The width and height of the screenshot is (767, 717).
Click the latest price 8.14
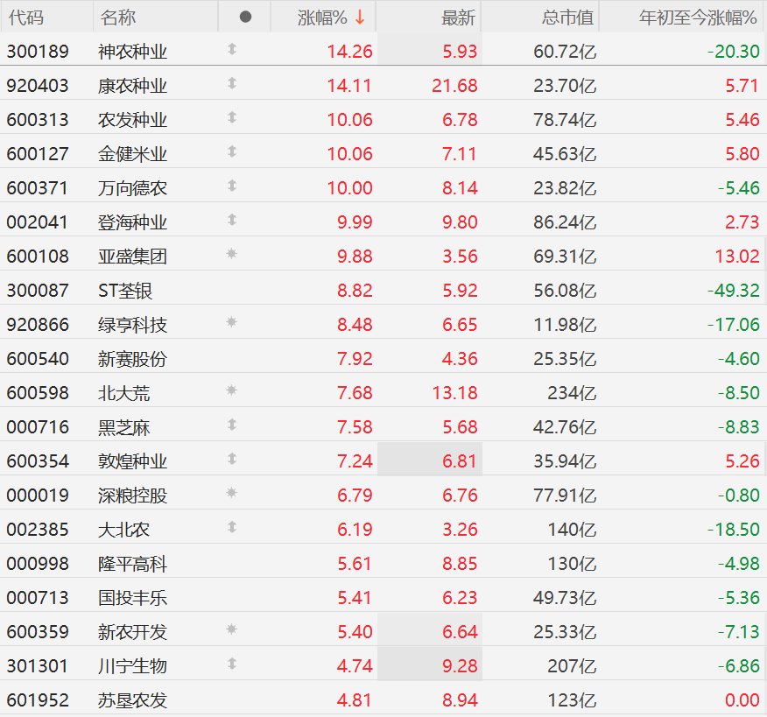[x=460, y=188]
